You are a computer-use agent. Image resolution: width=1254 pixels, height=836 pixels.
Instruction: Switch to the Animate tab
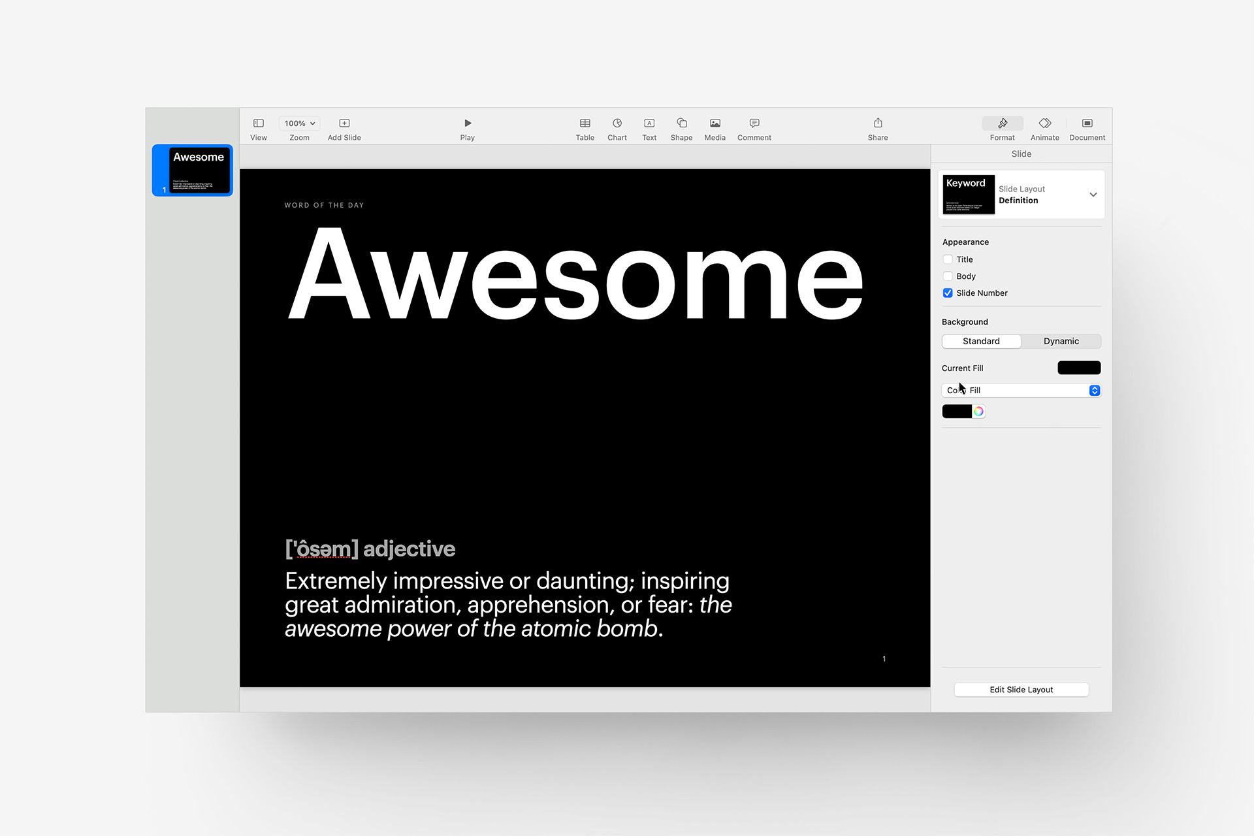click(x=1044, y=128)
